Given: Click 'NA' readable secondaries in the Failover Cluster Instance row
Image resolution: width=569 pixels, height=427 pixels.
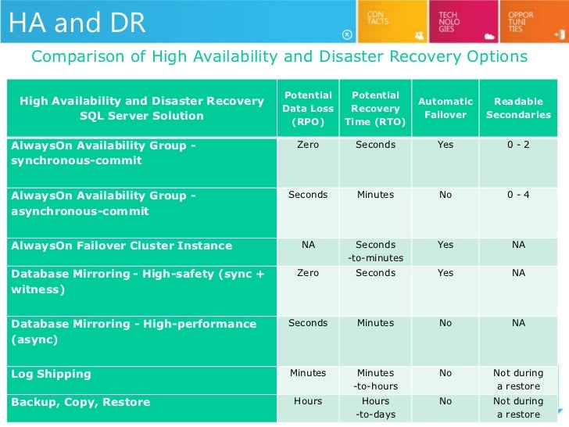Looking at the screenshot, I should [x=518, y=245].
